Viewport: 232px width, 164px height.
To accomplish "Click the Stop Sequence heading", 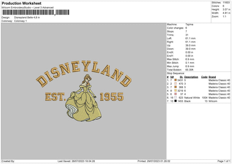I will coord(176,73).
